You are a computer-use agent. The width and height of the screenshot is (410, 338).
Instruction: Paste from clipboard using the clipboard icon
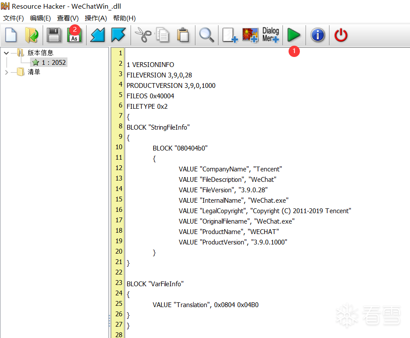tap(183, 35)
